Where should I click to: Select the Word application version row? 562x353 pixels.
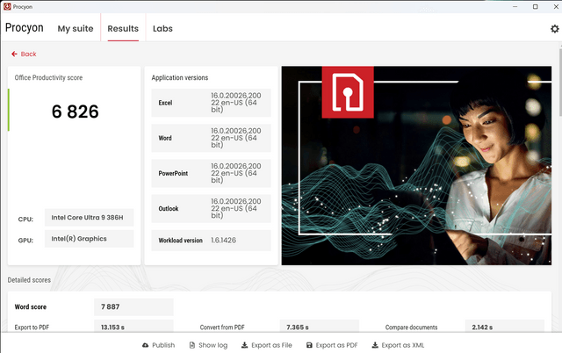tap(211, 138)
